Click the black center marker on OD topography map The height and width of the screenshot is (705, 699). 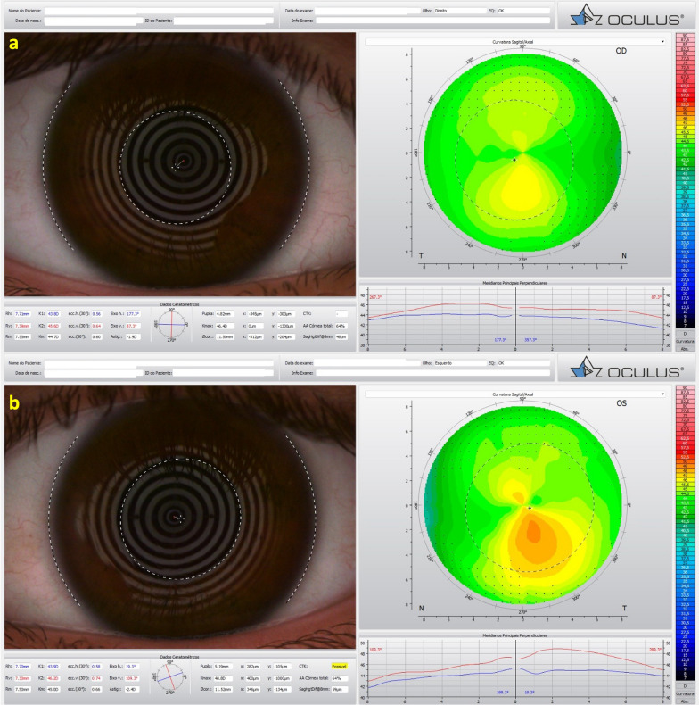[514, 159]
